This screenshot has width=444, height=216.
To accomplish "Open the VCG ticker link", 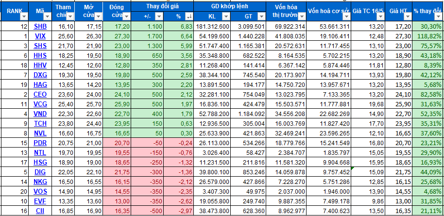I will (x=40, y=104).
